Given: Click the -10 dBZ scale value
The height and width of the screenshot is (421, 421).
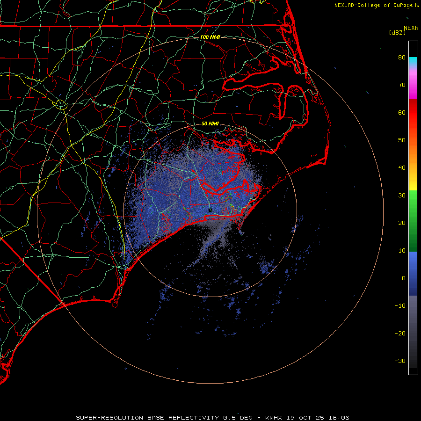Looking at the screenshot, I should pyautogui.click(x=400, y=305).
